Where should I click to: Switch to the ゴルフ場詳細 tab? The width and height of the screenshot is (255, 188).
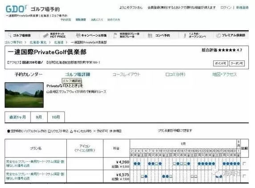(77, 74)
